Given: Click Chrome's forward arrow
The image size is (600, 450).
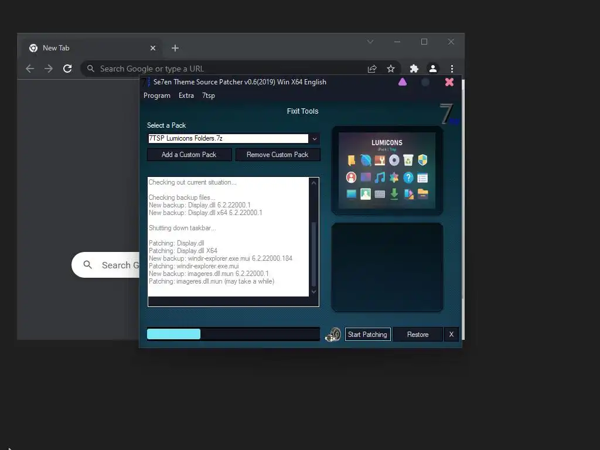Looking at the screenshot, I should pos(49,69).
